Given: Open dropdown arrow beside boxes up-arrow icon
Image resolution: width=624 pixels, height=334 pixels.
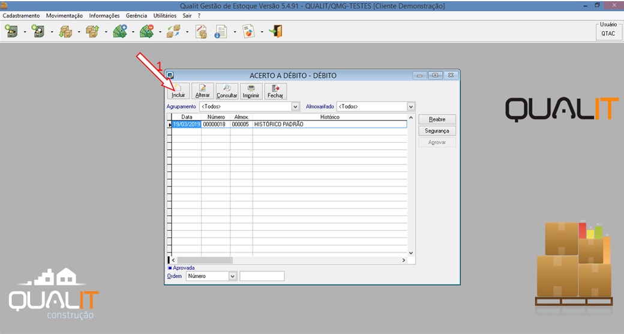Looking at the screenshot, I should click(x=106, y=32).
